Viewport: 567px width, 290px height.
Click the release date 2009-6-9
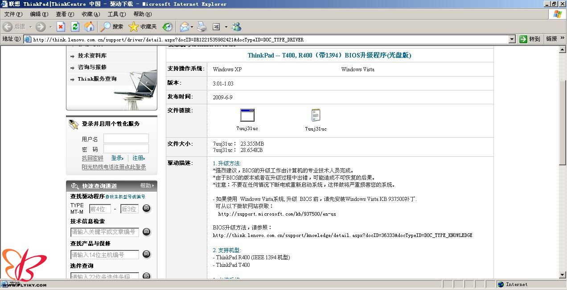tap(222, 97)
